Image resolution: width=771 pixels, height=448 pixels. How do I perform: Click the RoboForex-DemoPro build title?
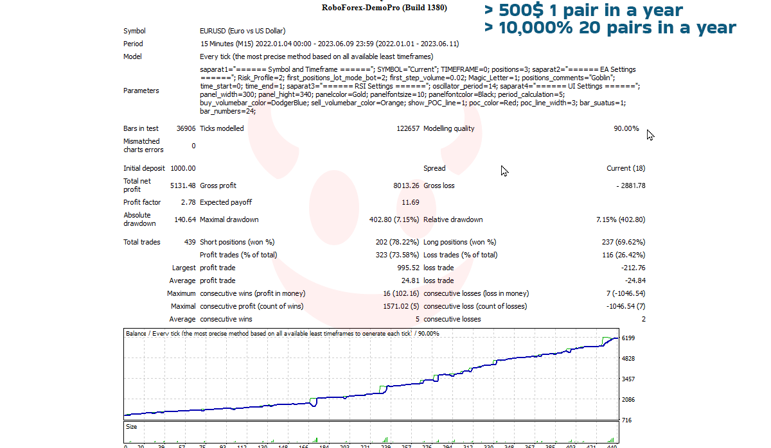(384, 8)
